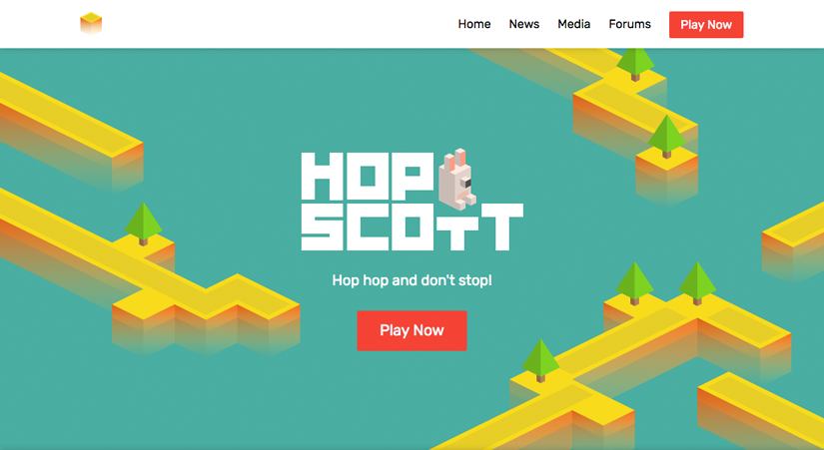This screenshot has width=824, height=450.
Task: Click the HOP word in the game title
Action: (368, 177)
